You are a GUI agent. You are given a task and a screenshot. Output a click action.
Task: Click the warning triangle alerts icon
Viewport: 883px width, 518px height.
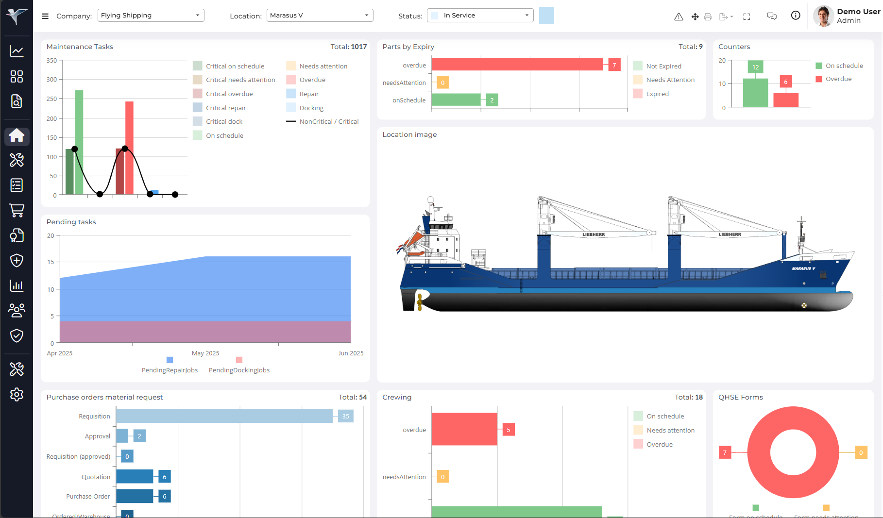pos(678,16)
